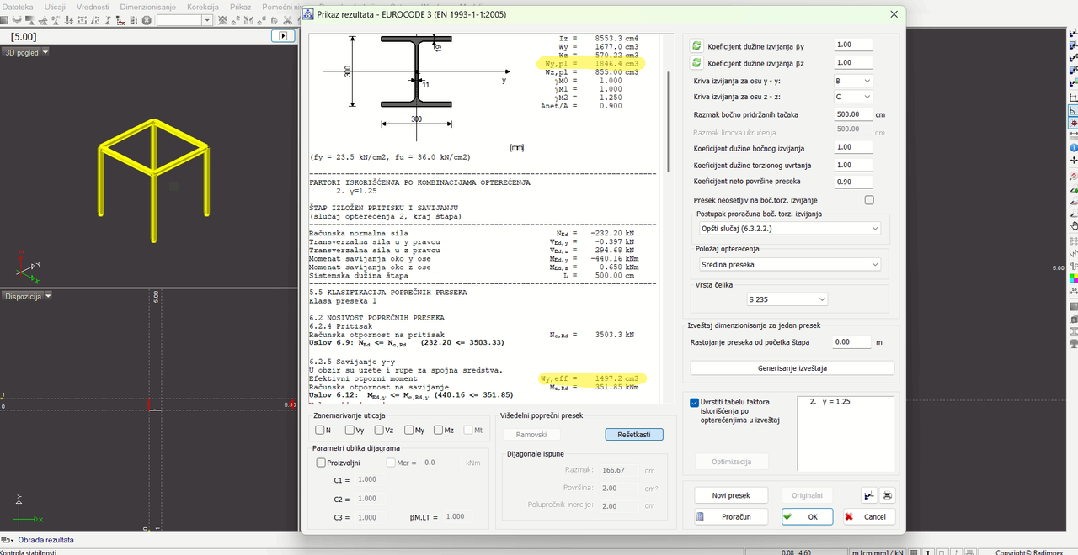Screen dimensions: 1078x555
Task: Click the red target snap icon in the right toolbar
Action: click(1073, 123)
